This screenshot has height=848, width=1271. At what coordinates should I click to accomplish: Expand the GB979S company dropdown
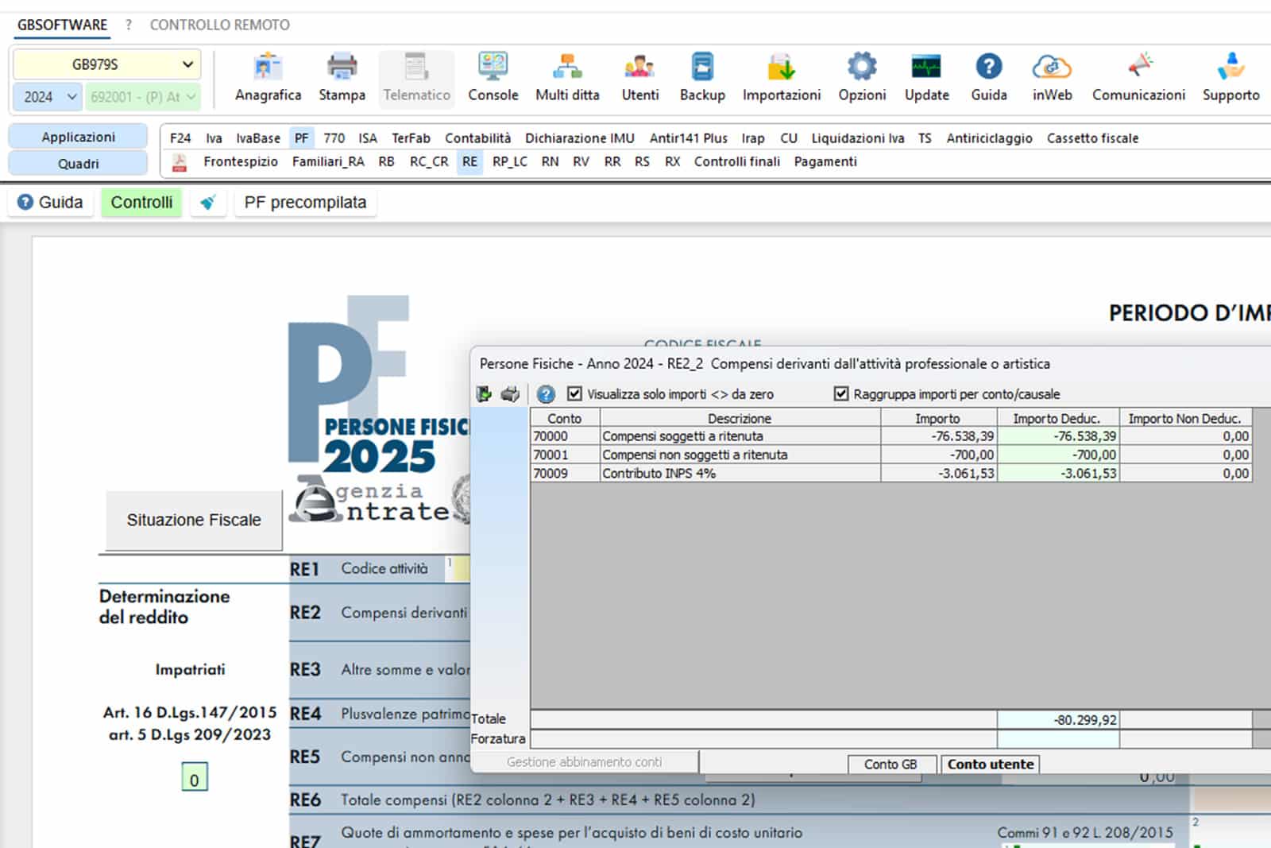point(187,64)
